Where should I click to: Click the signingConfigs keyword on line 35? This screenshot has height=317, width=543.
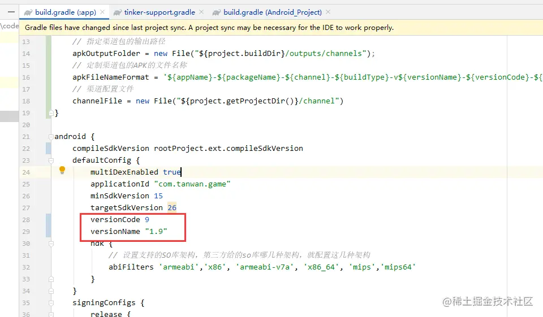(x=104, y=303)
